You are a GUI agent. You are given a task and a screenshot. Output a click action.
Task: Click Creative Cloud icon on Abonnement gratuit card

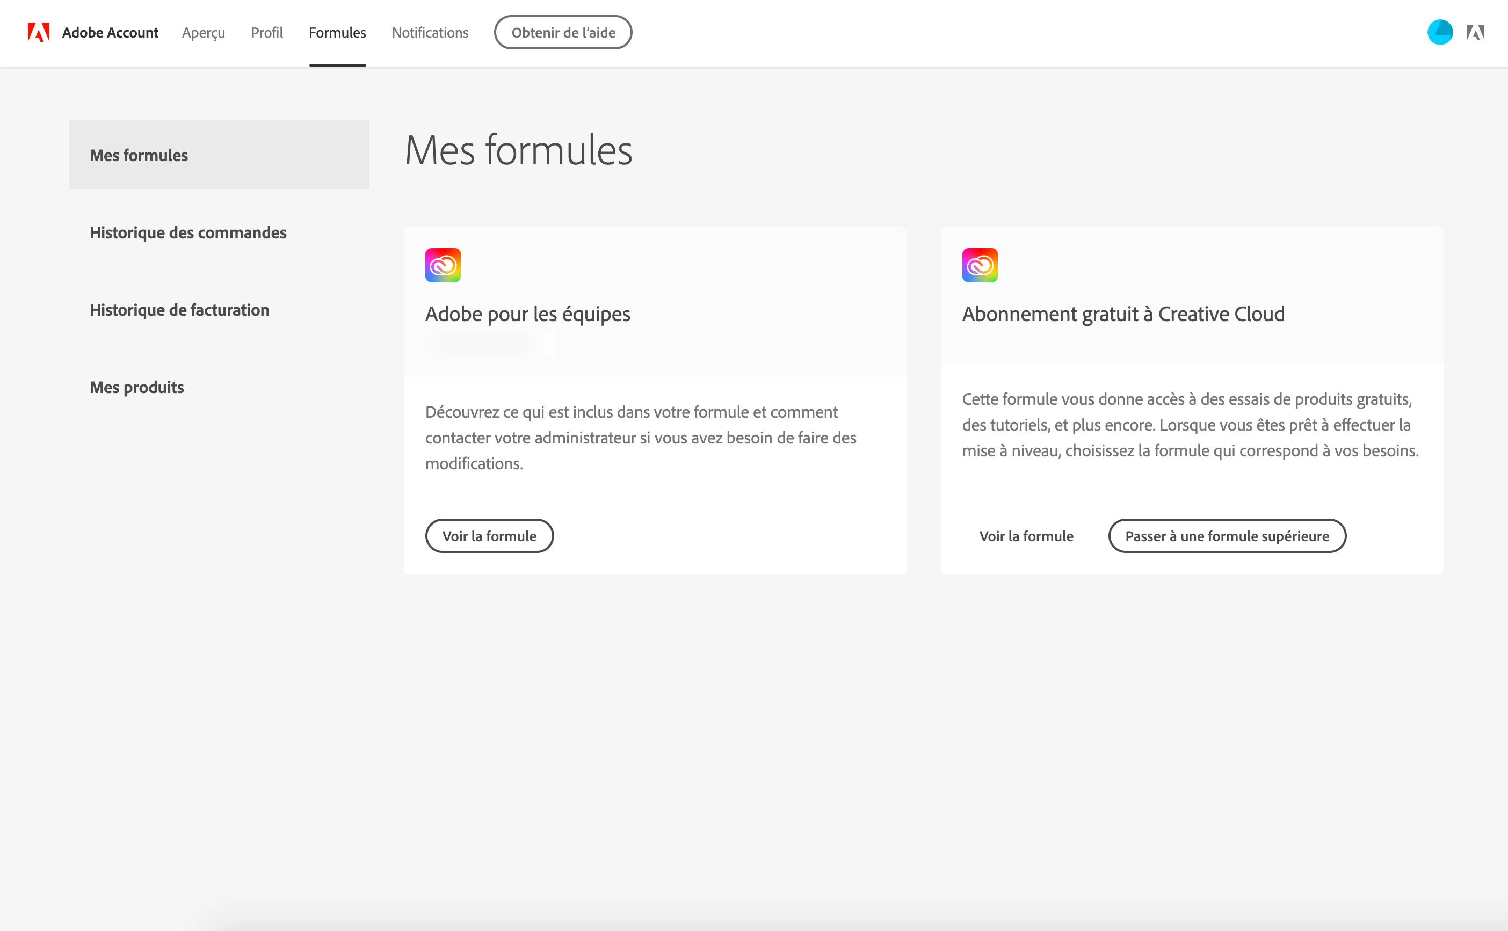(x=980, y=265)
